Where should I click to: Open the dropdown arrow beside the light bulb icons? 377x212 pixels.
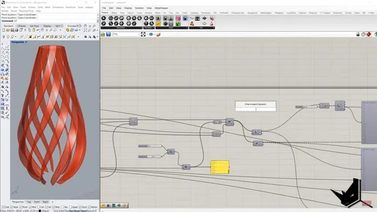[16, 37]
